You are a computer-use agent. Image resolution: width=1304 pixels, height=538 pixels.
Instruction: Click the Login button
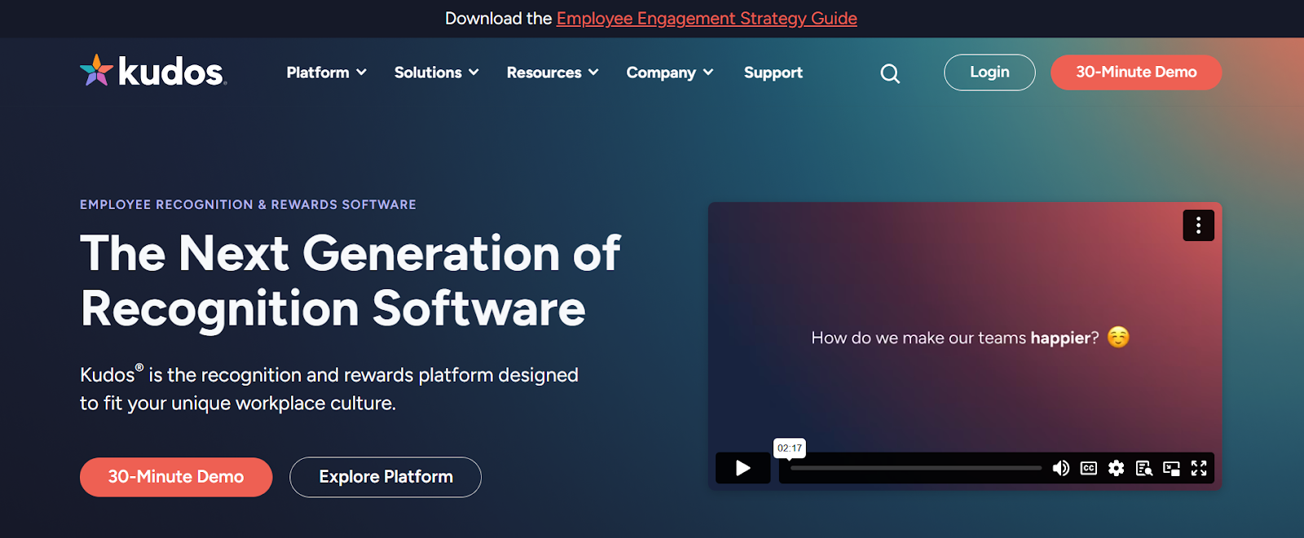coord(989,72)
